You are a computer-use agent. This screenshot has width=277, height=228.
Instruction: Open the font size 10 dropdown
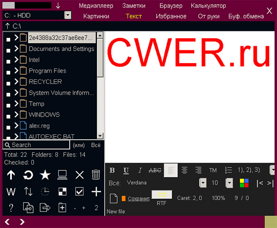(229, 183)
